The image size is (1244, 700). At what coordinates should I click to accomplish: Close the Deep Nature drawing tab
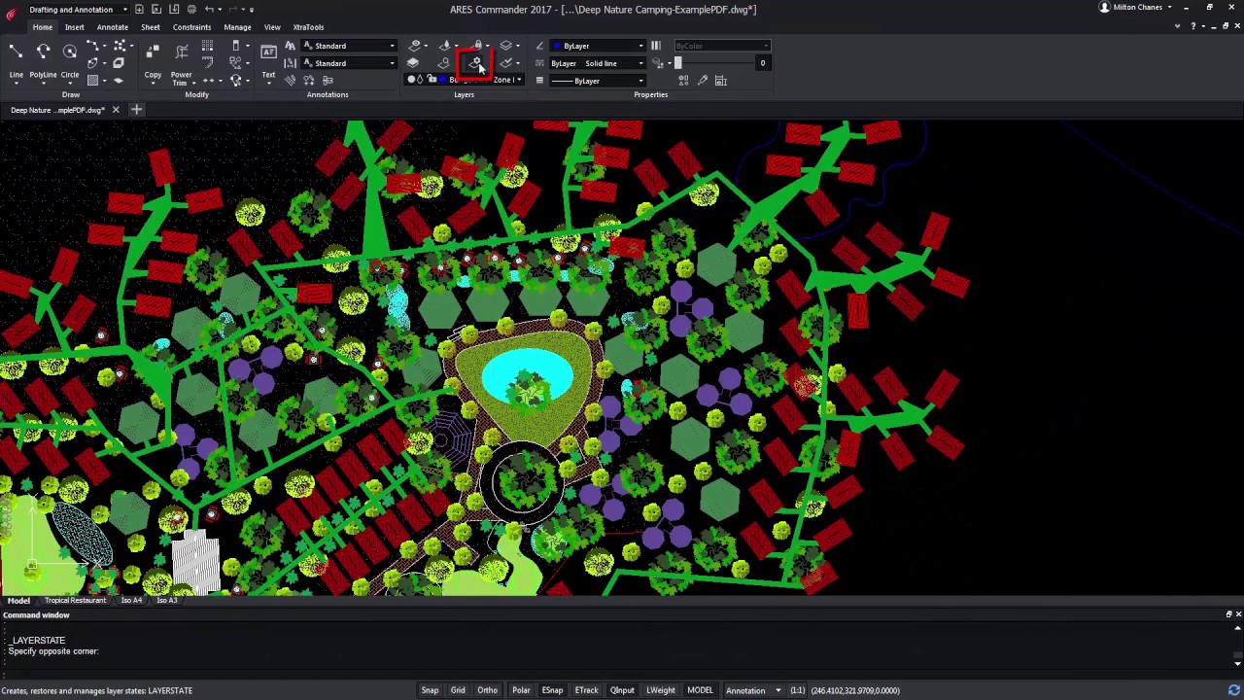(115, 110)
